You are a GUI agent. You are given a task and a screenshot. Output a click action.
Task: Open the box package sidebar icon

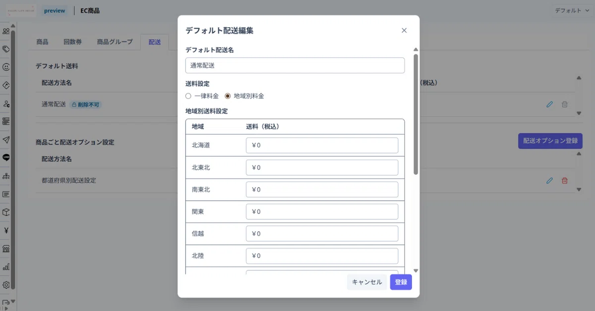[x=6, y=212]
